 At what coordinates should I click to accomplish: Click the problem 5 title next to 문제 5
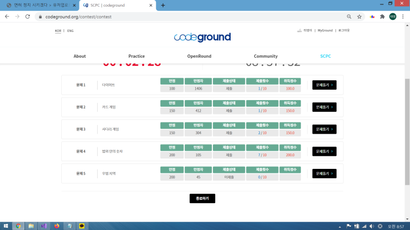click(x=109, y=174)
